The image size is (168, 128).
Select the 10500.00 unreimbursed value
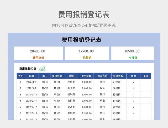[x=132, y=51]
